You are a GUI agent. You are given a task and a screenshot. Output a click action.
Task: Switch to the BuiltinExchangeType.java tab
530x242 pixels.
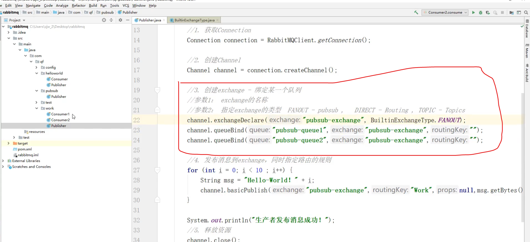pos(194,20)
